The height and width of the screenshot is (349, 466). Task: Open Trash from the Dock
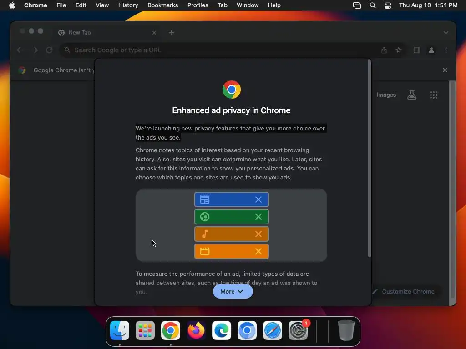tap(346, 330)
